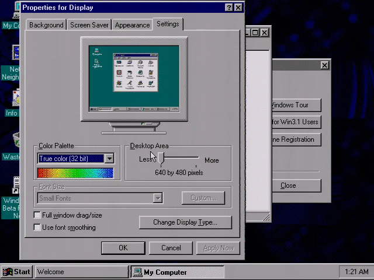Click Online Registration button in Welcome window
This screenshot has height=280, width=374.
(x=297, y=139)
